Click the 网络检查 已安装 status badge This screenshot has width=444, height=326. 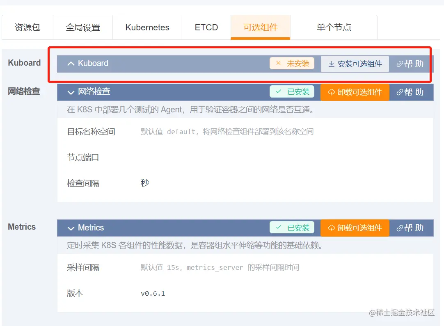point(292,92)
